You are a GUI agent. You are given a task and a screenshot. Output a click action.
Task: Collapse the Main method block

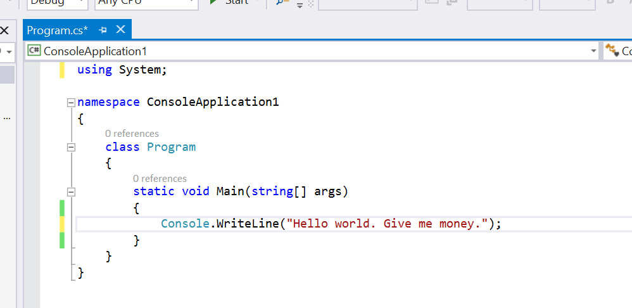72,192
